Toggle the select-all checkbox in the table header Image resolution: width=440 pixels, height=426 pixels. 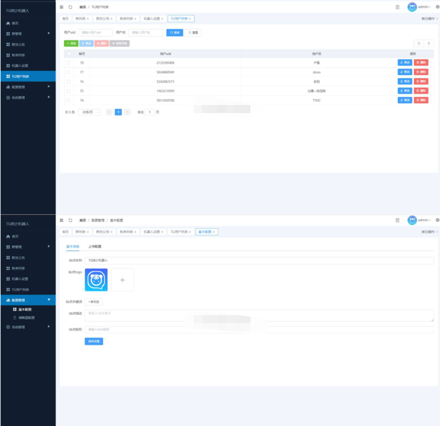68,54
